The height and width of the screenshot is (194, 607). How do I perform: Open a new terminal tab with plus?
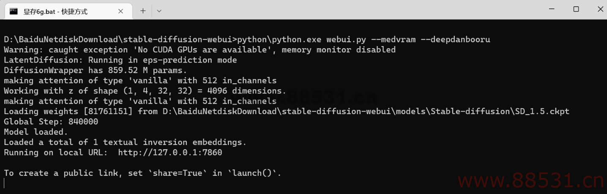tap(143, 11)
